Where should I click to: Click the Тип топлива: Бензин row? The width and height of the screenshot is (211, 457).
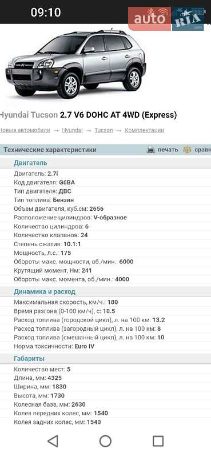point(105,200)
